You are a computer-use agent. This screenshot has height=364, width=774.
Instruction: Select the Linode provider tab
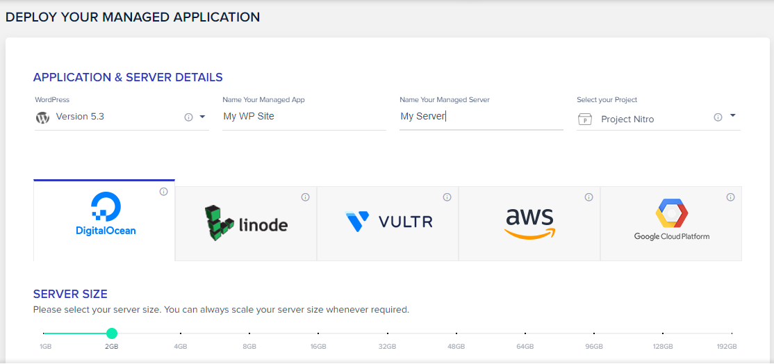point(246,224)
